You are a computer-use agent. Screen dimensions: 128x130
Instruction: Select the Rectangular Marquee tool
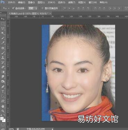(x=3, y=24)
